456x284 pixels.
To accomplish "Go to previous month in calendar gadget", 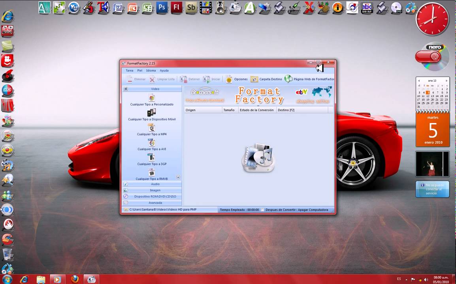I will coord(419,81).
